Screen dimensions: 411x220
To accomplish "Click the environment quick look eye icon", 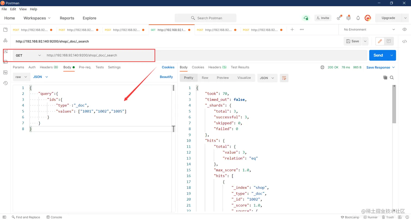I will pos(404,29).
